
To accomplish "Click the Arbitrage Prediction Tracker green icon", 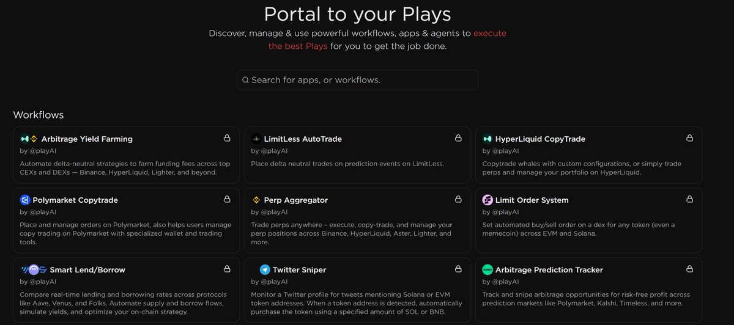I will click(x=487, y=269).
